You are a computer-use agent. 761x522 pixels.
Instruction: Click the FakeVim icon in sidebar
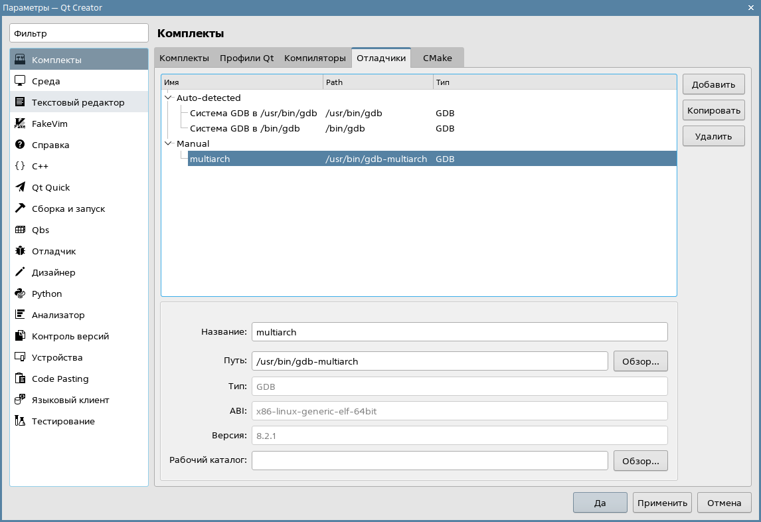pyautogui.click(x=20, y=124)
